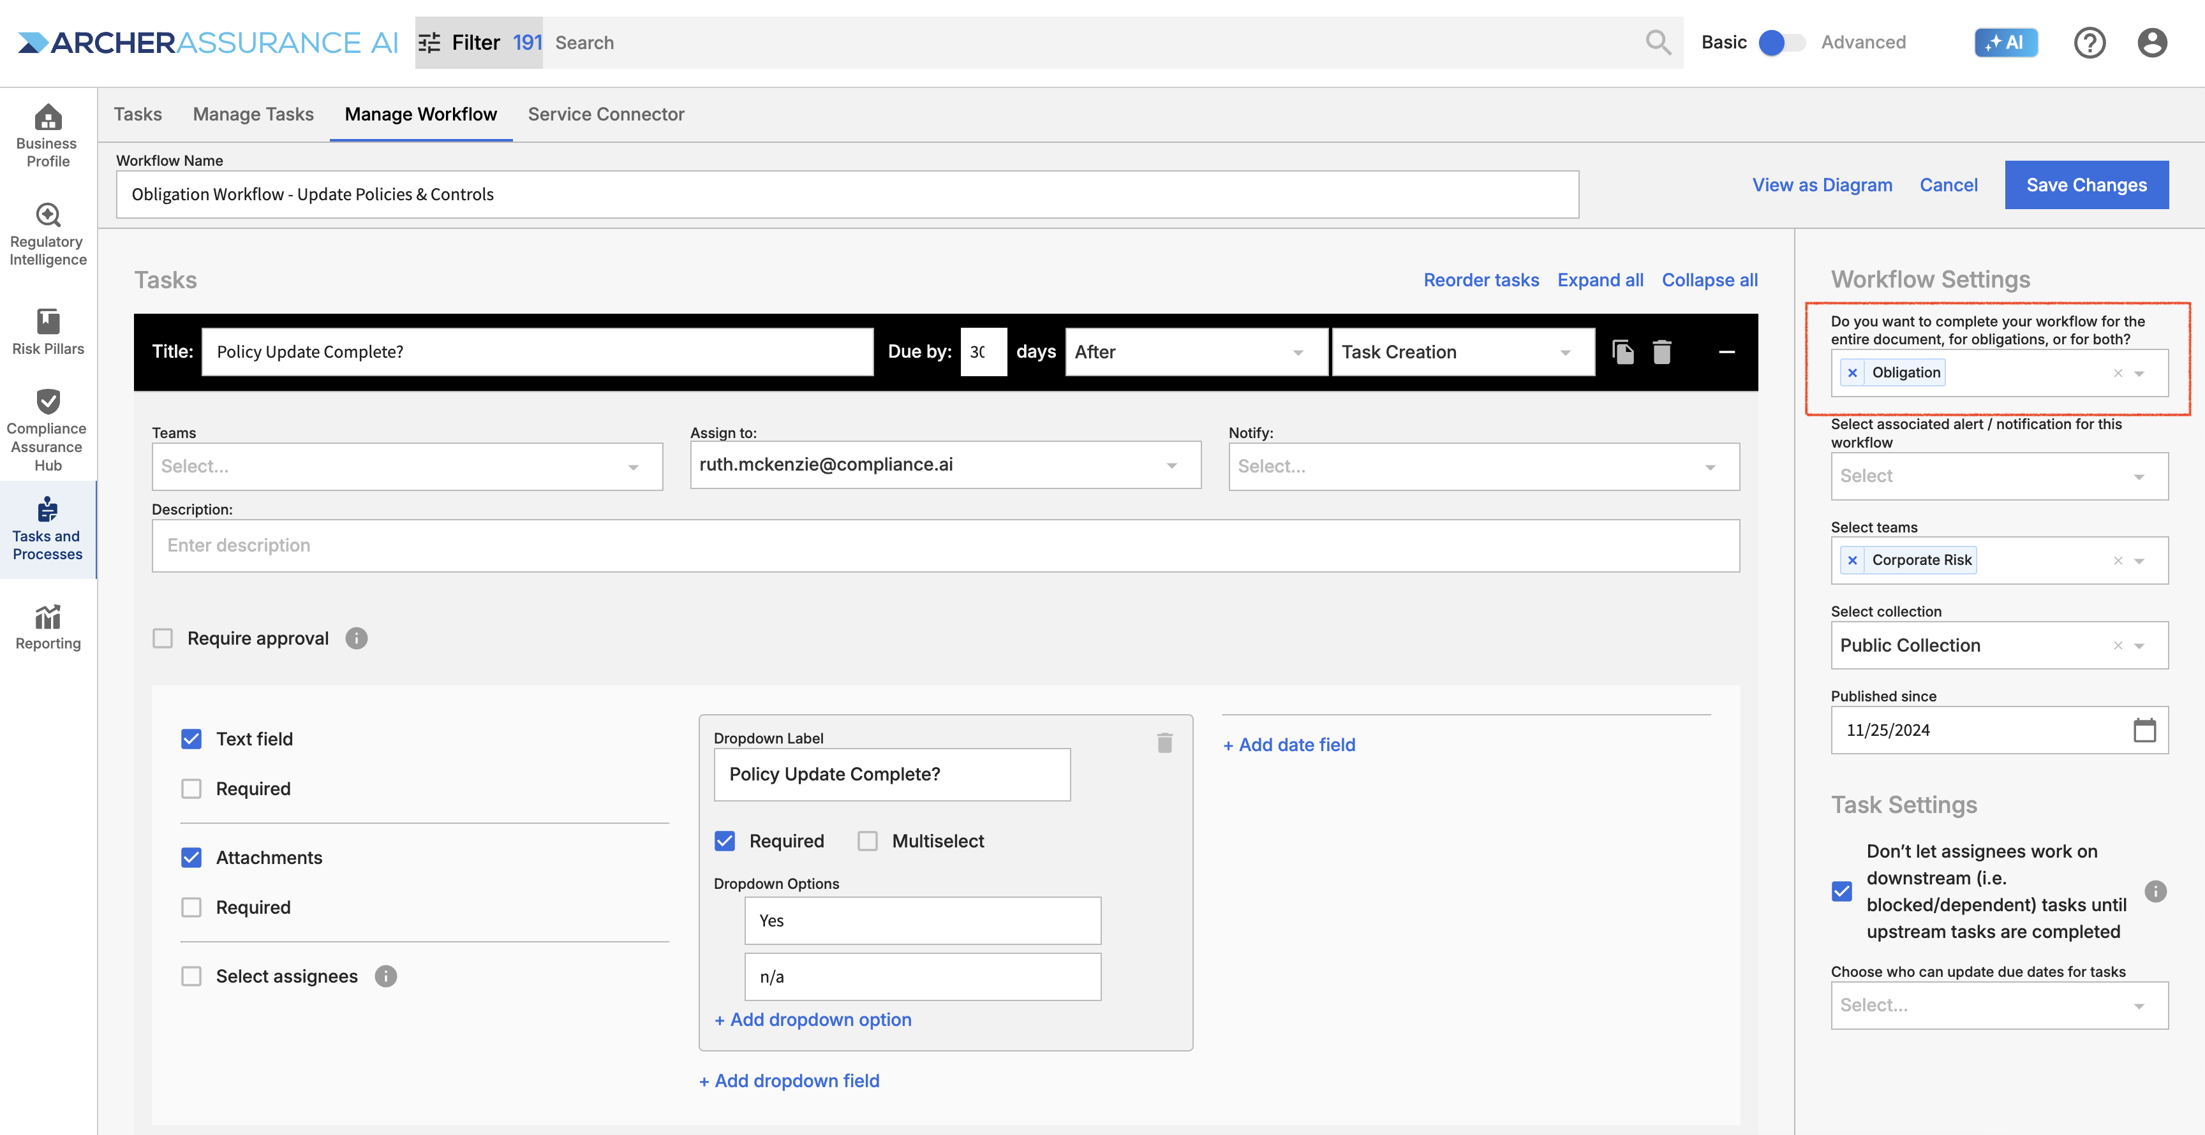This screenshot has height=1135, width=2205.
Task: Click into the Description field
Action: (x=945, y=545)
